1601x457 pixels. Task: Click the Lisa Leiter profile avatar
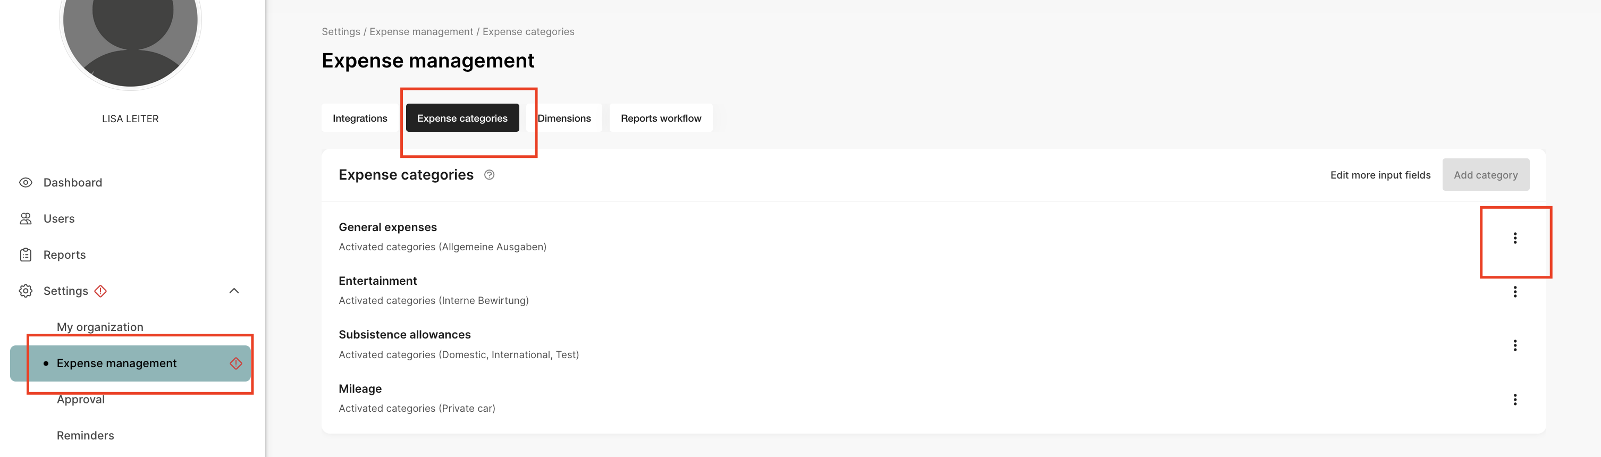click(x=131, y=37)
